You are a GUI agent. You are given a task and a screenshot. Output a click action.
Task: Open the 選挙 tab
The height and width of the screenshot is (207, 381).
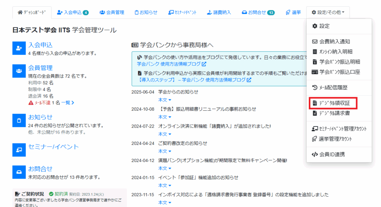pyautogui.click(x=293, y=12)
